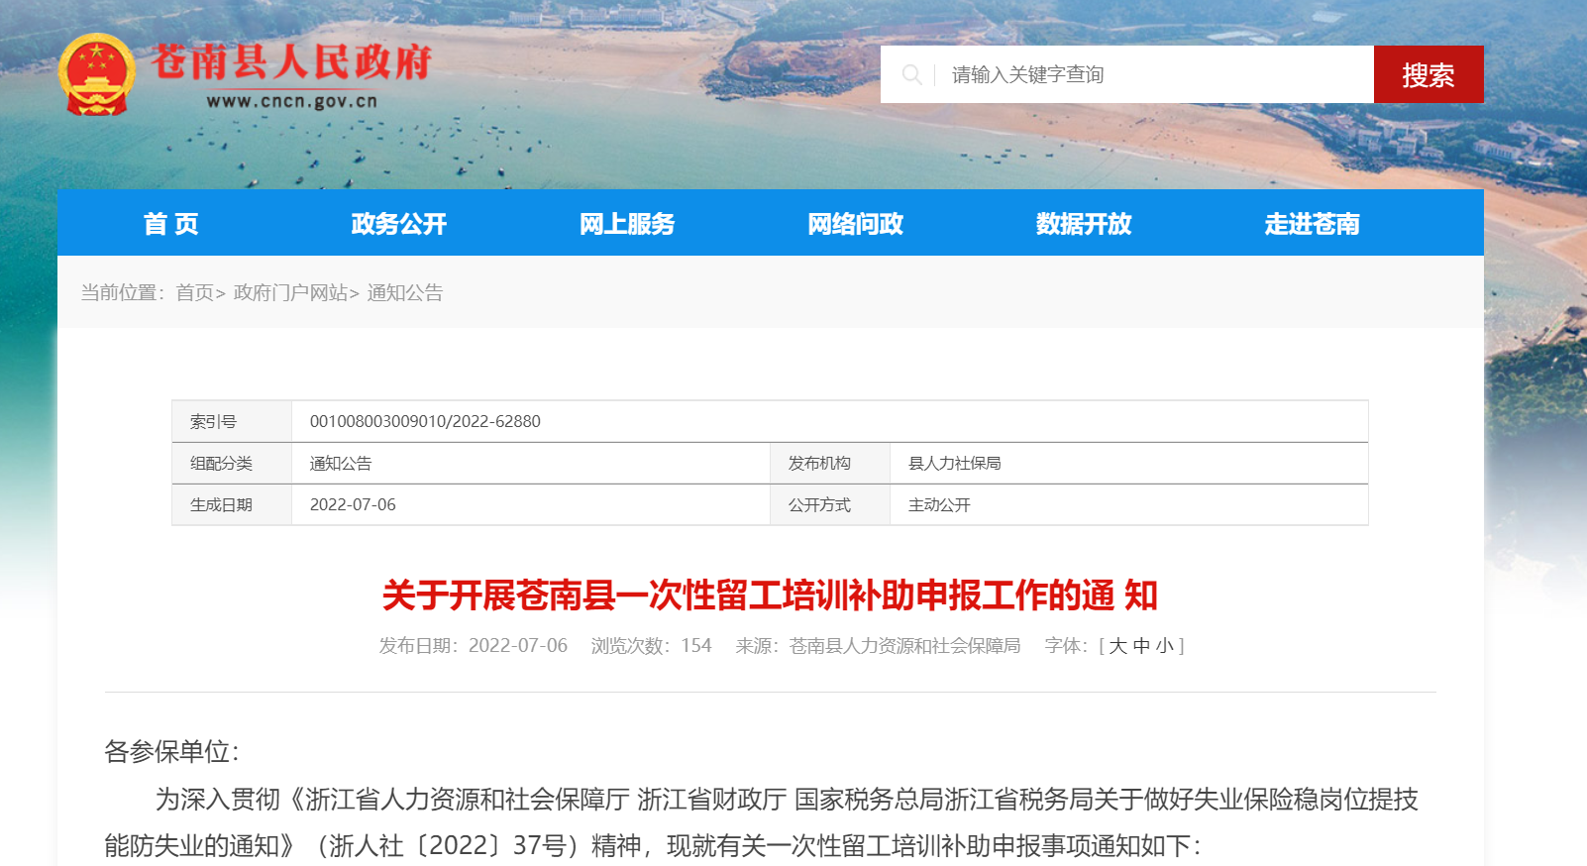Go to 首页 in the breadcrumb
The width and height of the screenshot is (1587, 866).
[x=195, y=292]
